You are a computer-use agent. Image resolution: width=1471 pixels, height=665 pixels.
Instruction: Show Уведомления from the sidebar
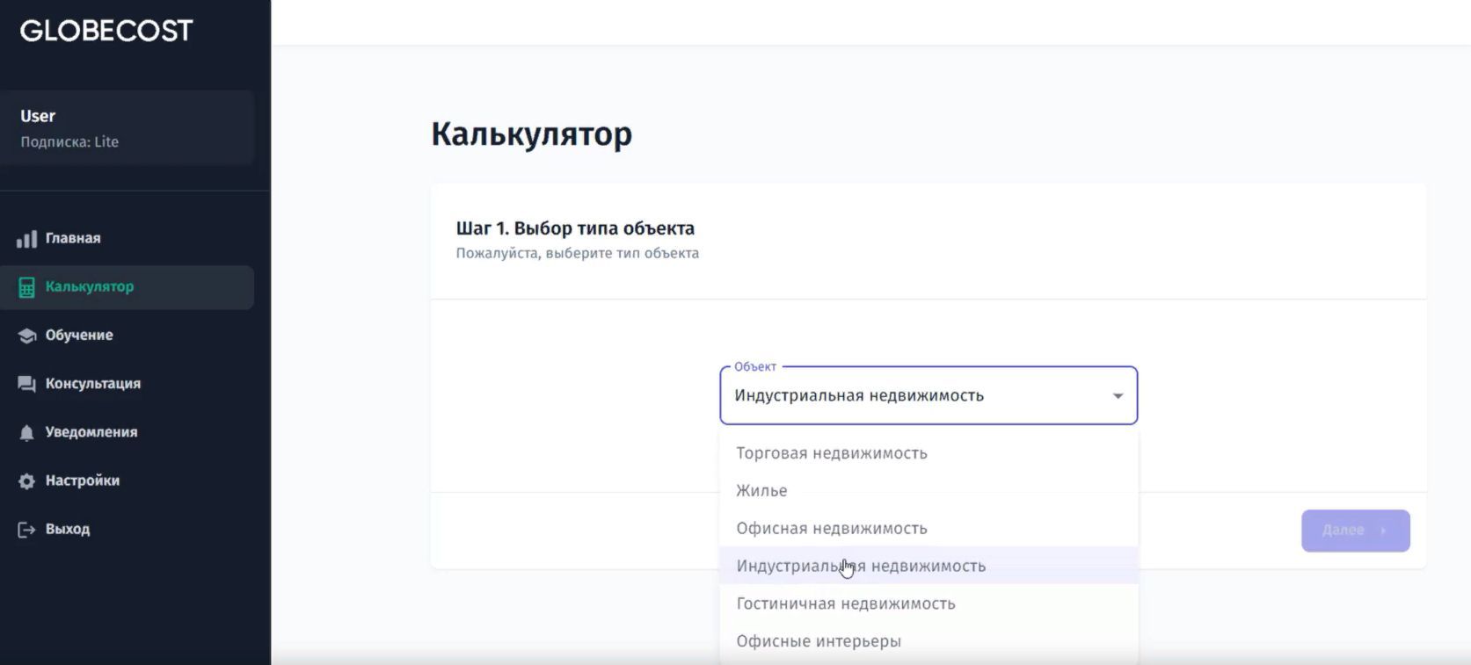[x=127, y=432]
